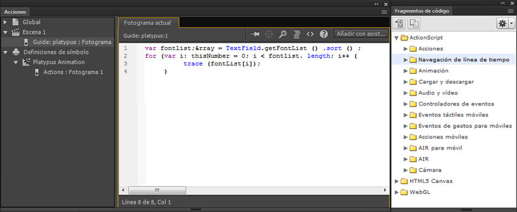Viewport: 517px width, 212px height.
Task: Click the Format code icon
Action: [x=296, y=34]
